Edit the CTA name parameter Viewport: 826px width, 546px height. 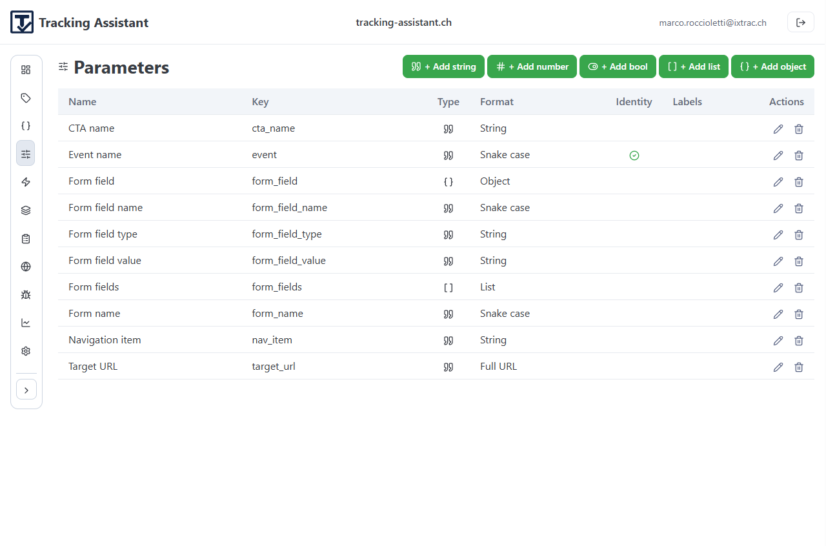(778, 129)
